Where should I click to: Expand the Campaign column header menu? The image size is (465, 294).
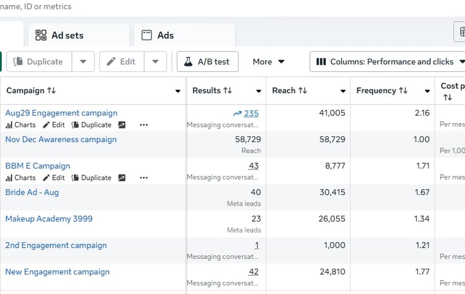(177, 91)
